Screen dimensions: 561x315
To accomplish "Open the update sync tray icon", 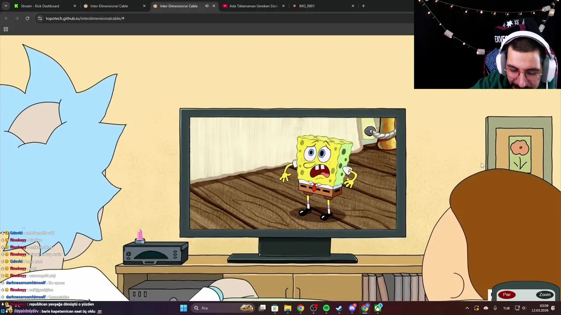I will pos(476,308).
